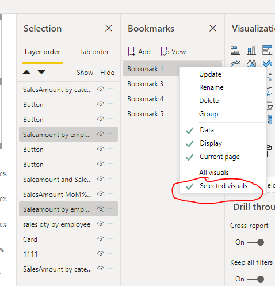Open more options for sales qty by employee
275x286 pixels.
[110, 224]
